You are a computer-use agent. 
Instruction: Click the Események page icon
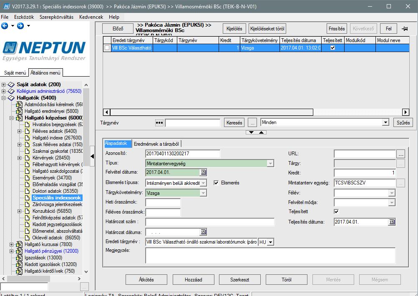27,178
